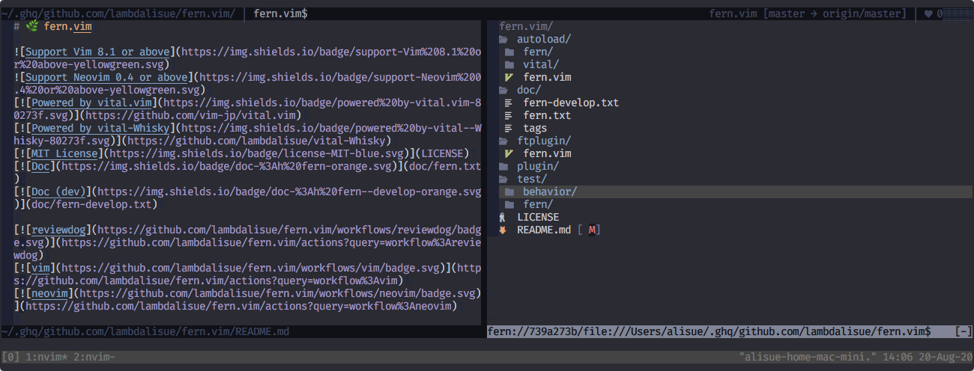
Task: Click the Vim icon of fern.vim under ftplugin
Action: [x=509, y=153]
